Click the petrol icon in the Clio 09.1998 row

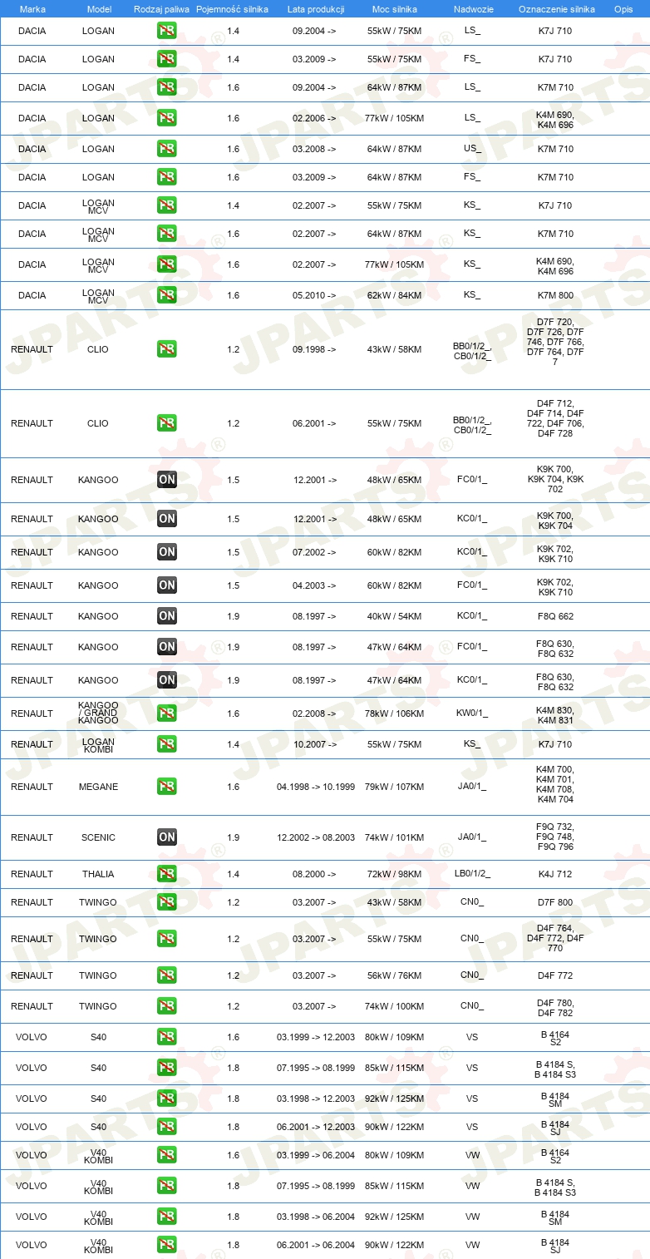click(167, 349)
